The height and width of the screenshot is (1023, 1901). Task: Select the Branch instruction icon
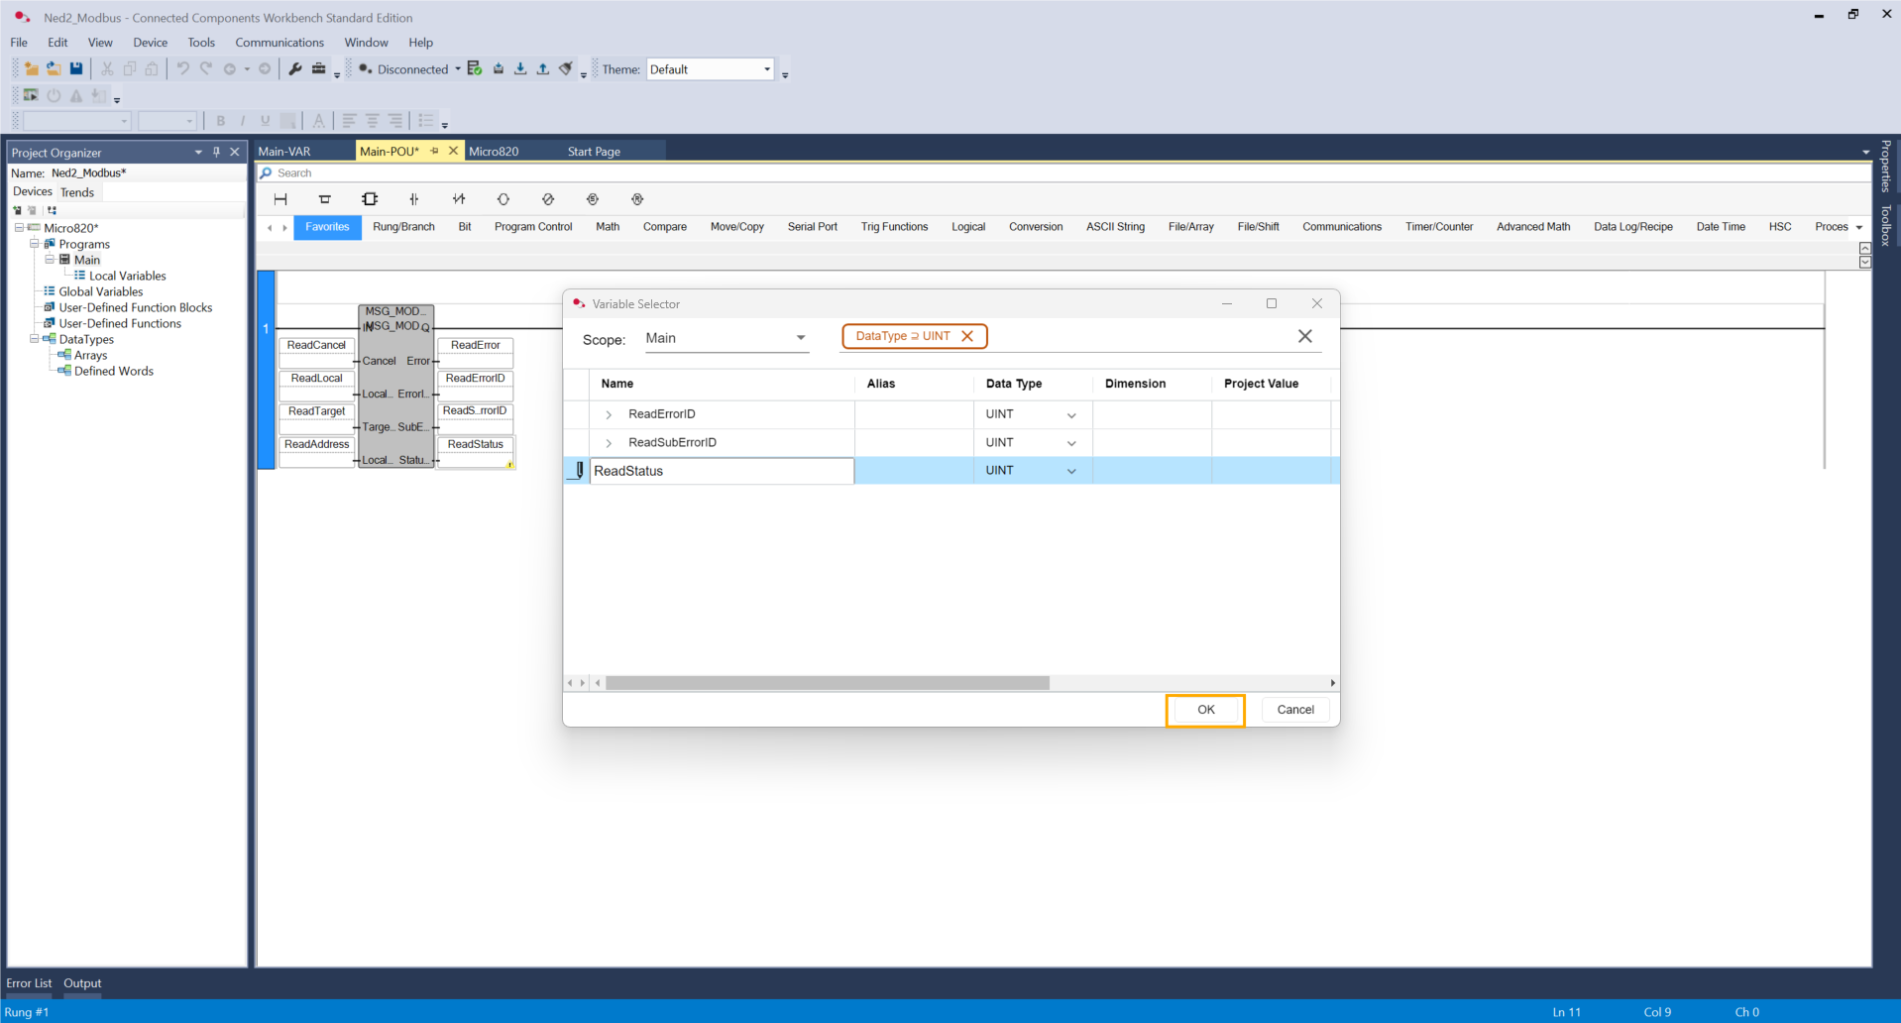[324, 199]
